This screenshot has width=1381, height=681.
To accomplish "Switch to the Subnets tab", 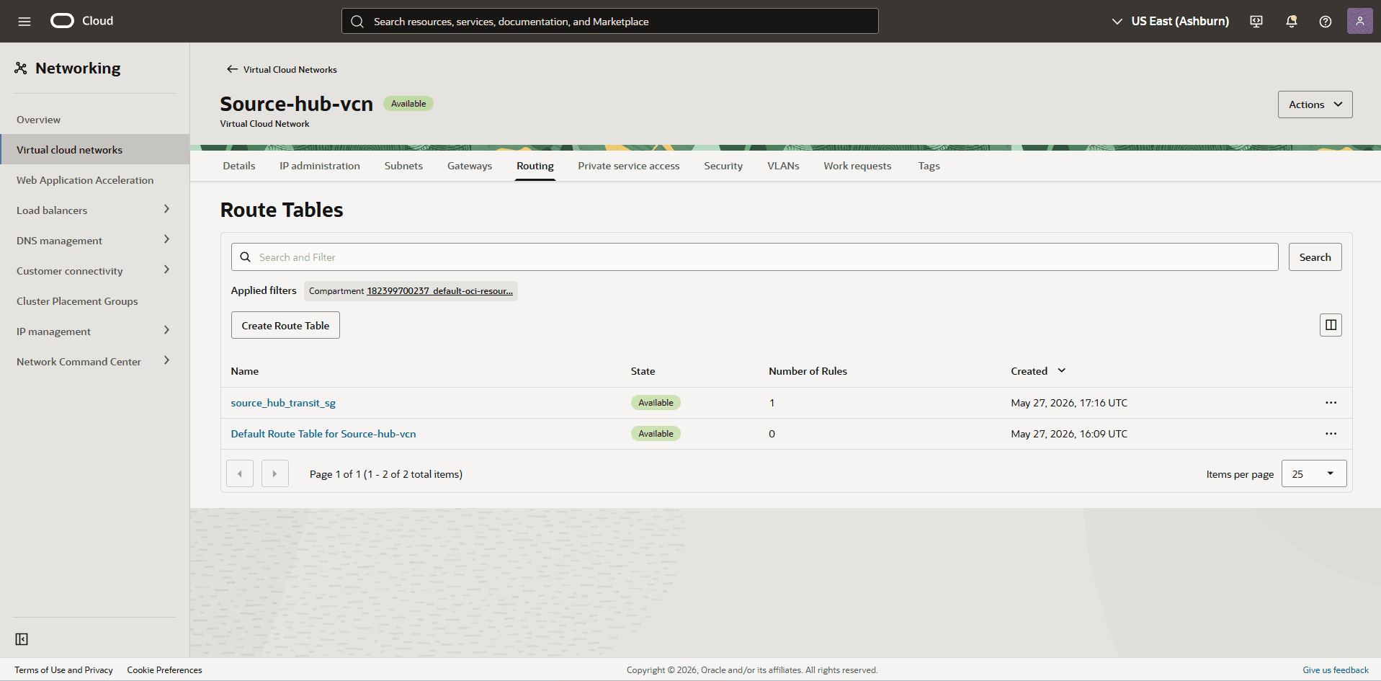I will (403, 166).
